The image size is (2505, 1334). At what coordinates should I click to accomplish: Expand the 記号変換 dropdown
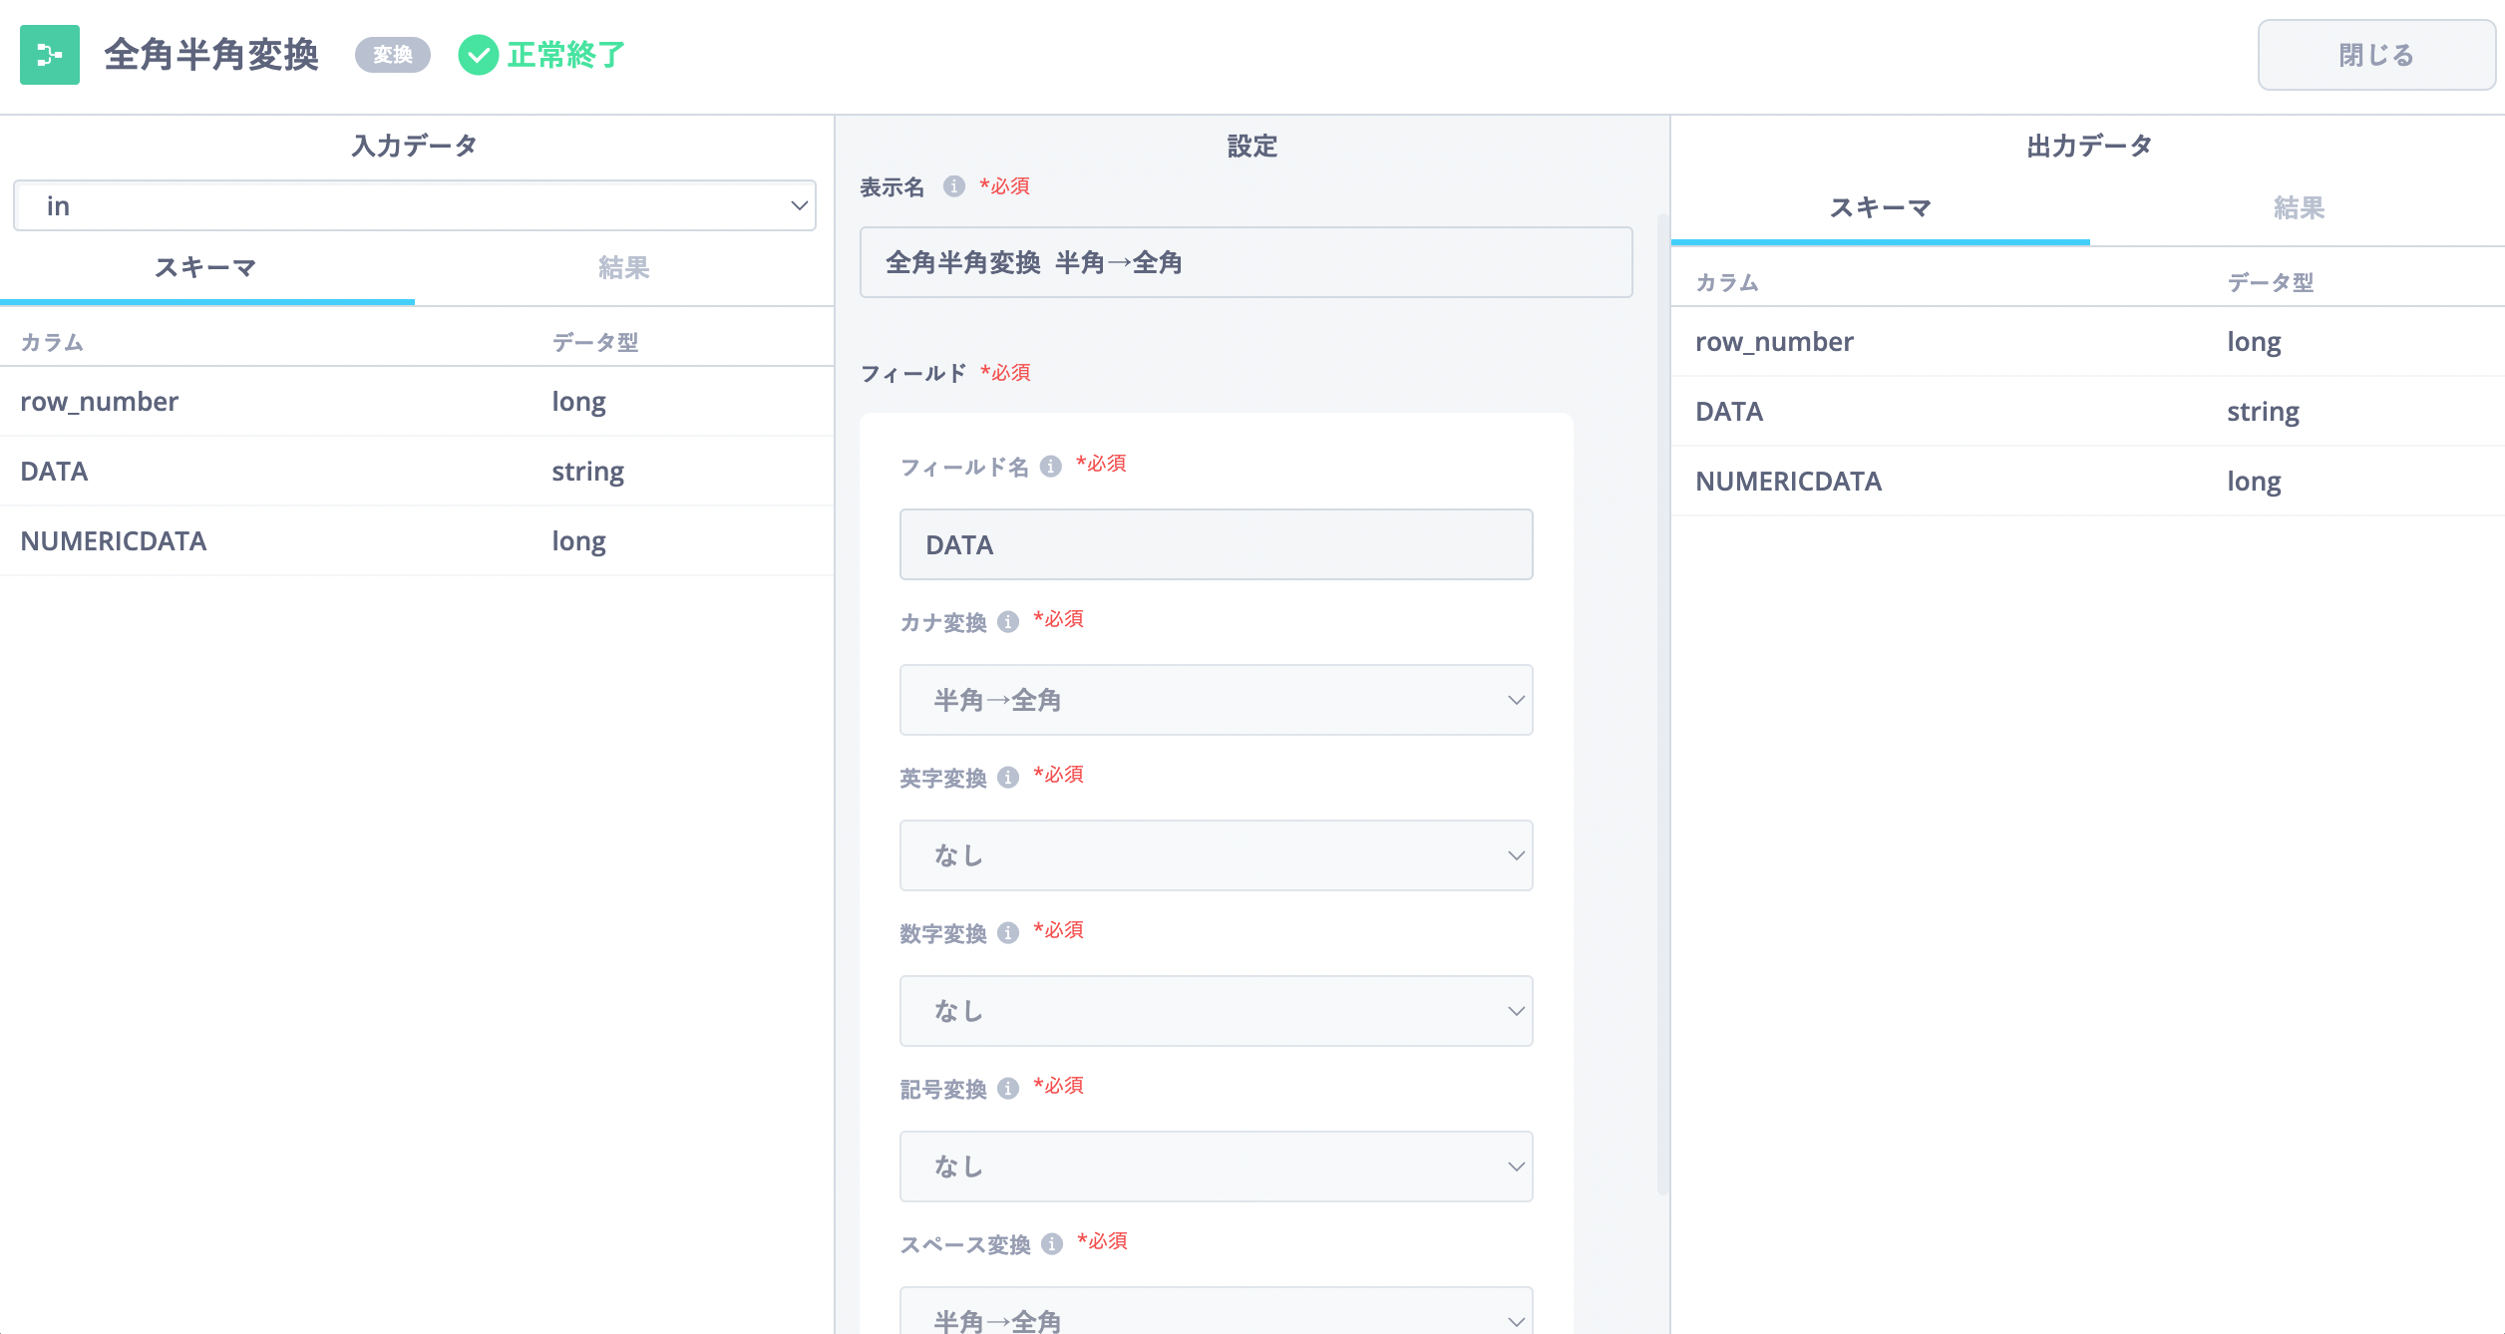(1216, 1167)
